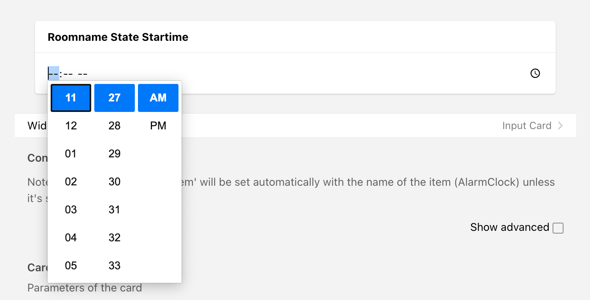Image resolution: width=590 pixels, height=300 pixels.
Task: Select minute 33 in time picker
Action: [115, 265]
